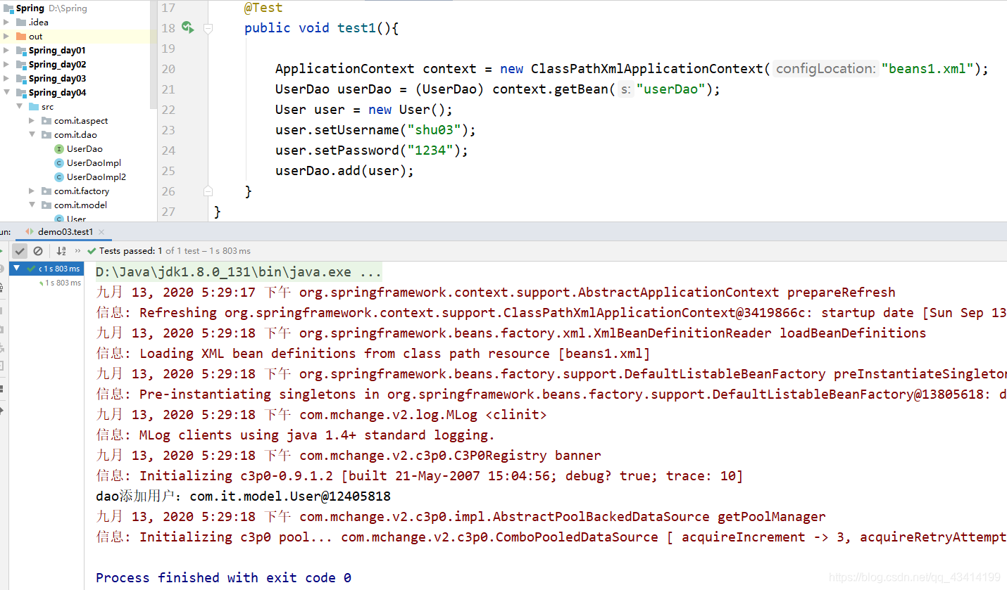This screenshot has width=1007, height=590.
Task: Click the com.it.aspect package icon
Action: [46, 120]
